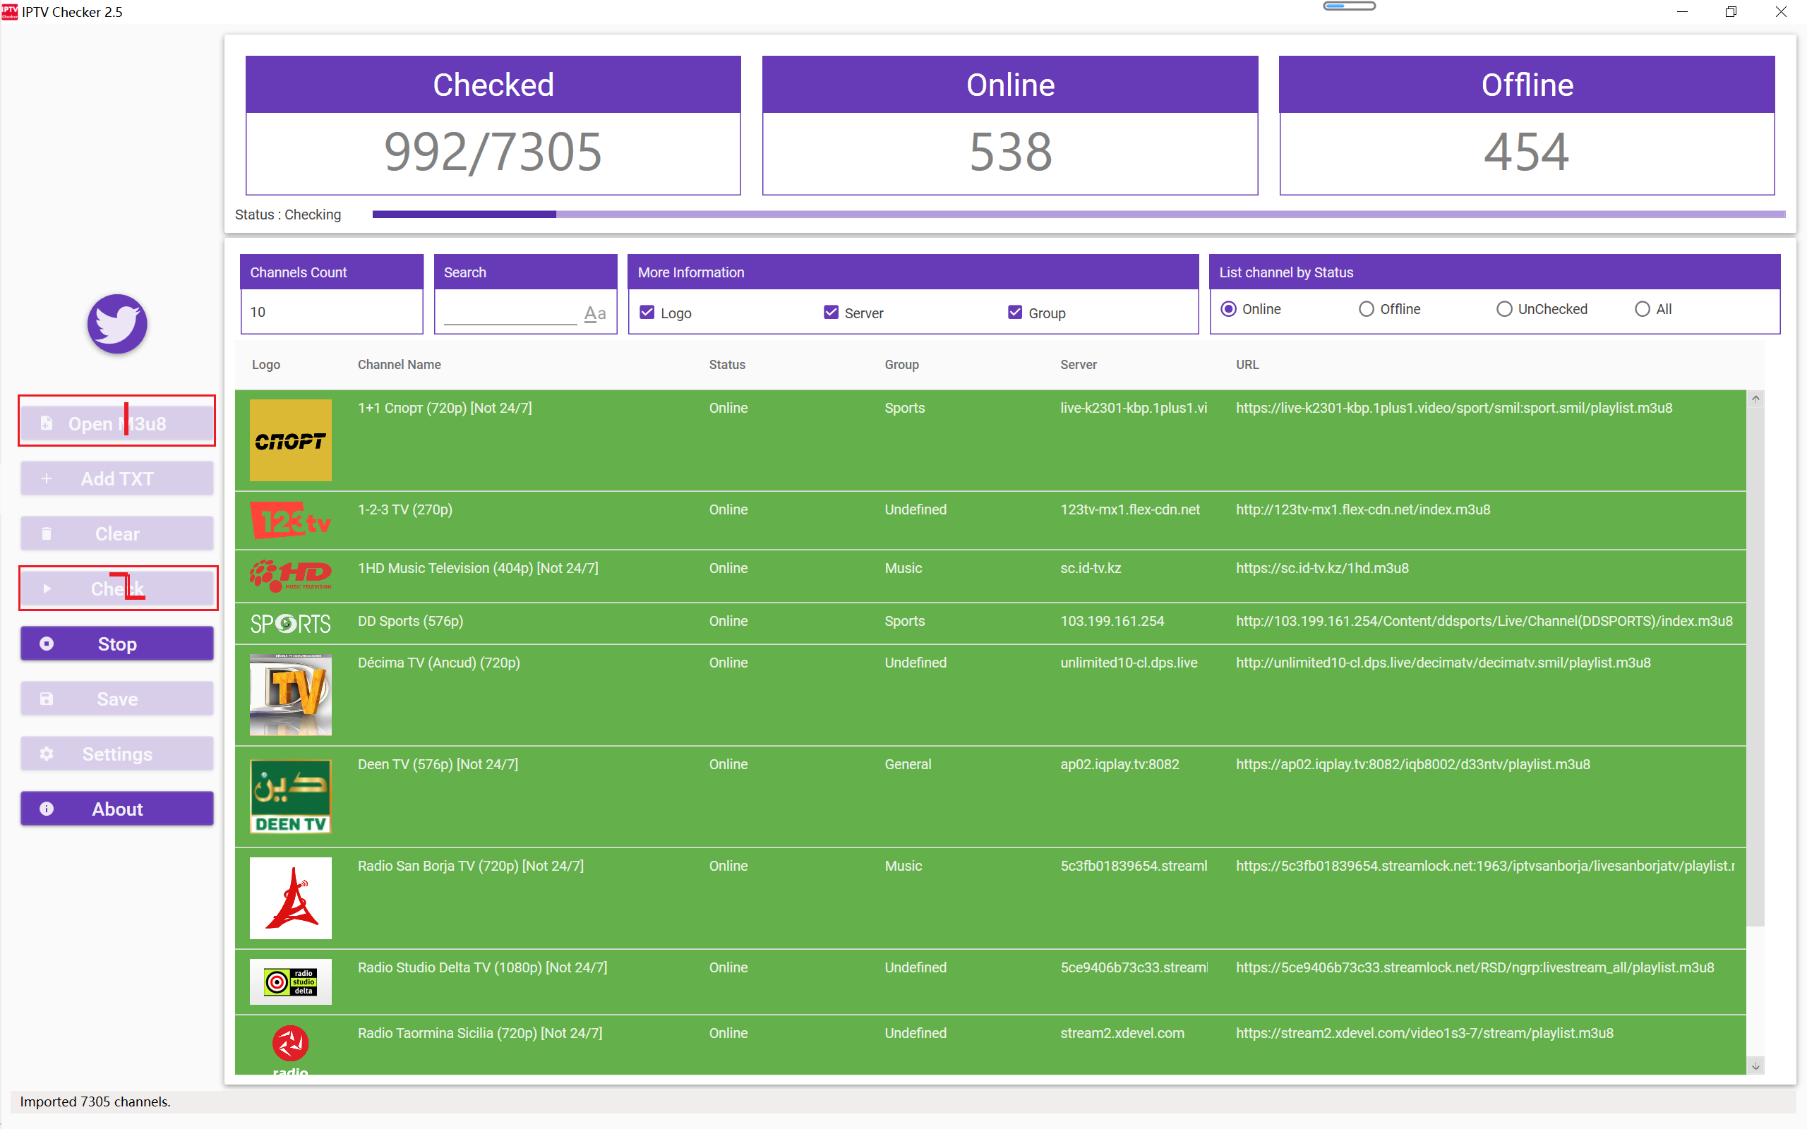Uncheck the Logo checkbox

coord(647,313)
